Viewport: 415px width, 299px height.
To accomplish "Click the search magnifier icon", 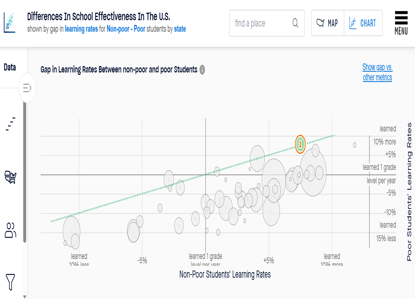I will click(295, 23).
